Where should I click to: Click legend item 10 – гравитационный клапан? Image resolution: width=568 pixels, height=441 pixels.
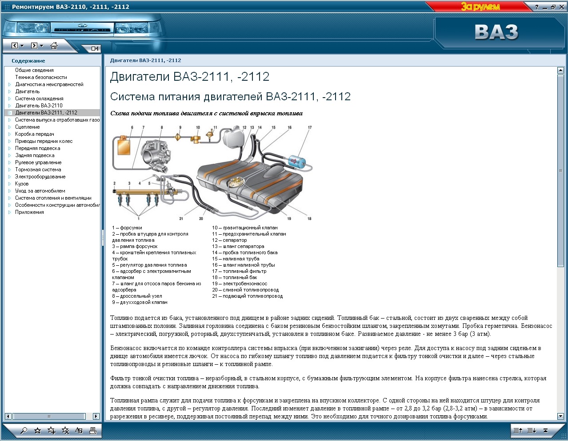click(245, 228)
